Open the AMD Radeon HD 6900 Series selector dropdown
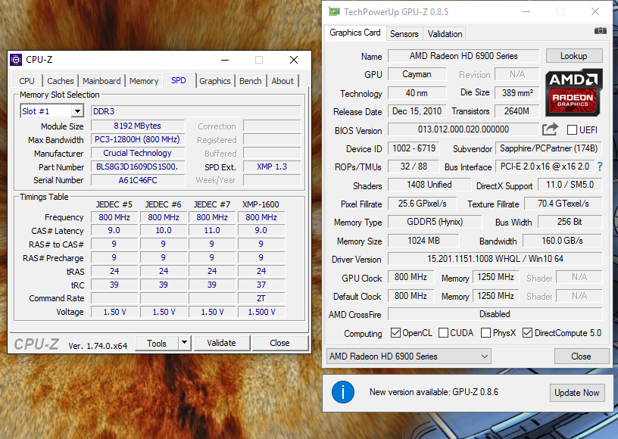This screenshot has height=439, width=618. click(409, 356)
